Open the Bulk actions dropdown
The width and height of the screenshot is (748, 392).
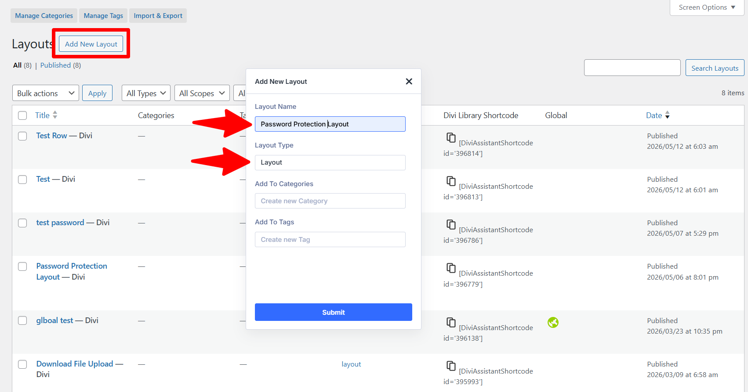point(46,93)
